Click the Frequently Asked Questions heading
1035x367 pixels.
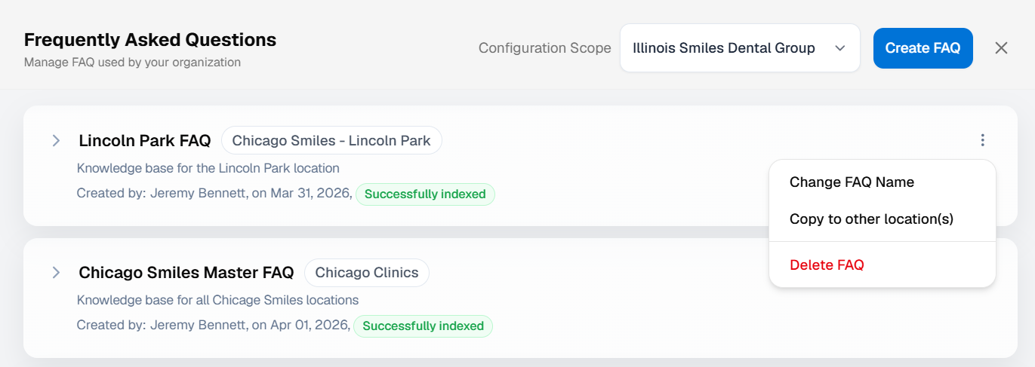150,40
